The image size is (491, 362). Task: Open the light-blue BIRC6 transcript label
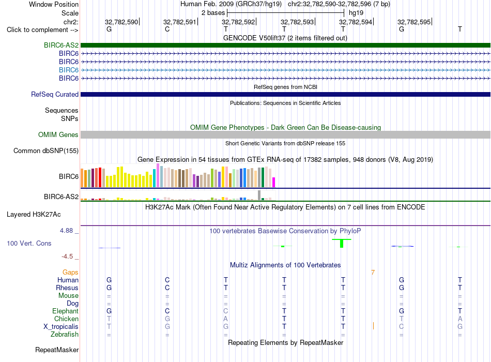coord(69,70)
